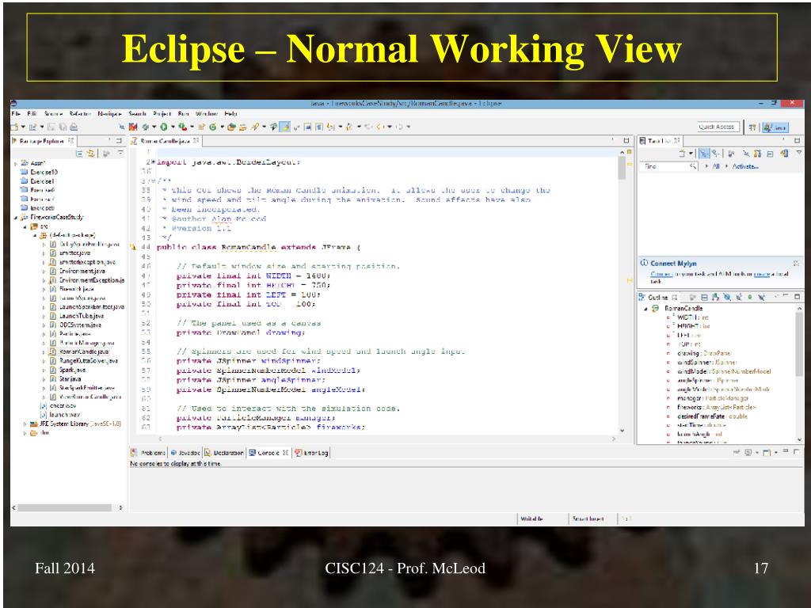Collapse the FireworksCaseStudy project

16,218
